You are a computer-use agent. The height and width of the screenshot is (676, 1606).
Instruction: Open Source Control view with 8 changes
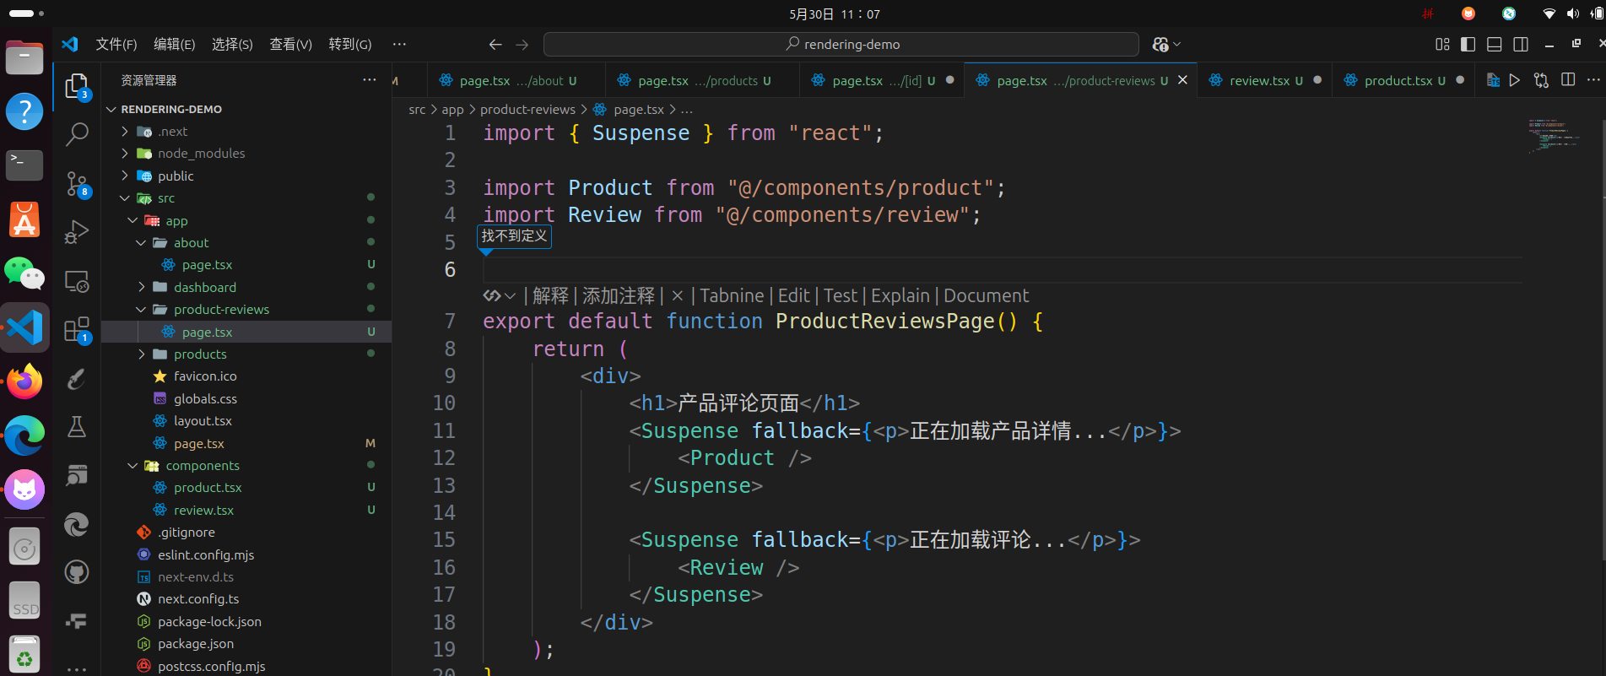77,184
